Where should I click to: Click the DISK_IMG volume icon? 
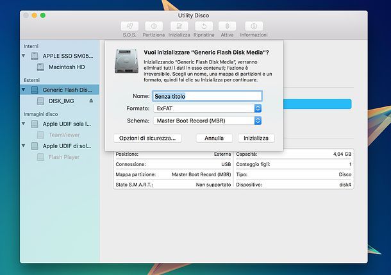pyautogui.click(x=40, y=101)
